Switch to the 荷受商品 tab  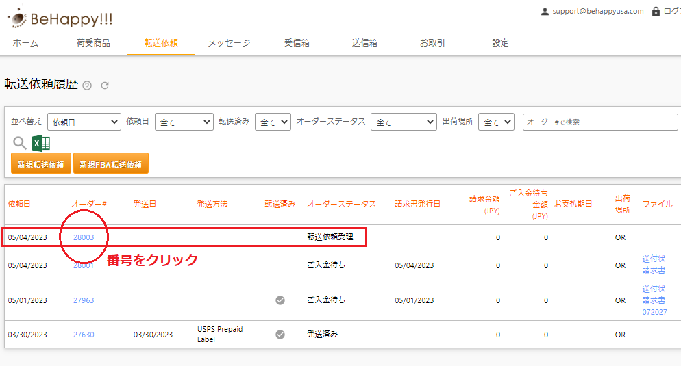[93, 43]
